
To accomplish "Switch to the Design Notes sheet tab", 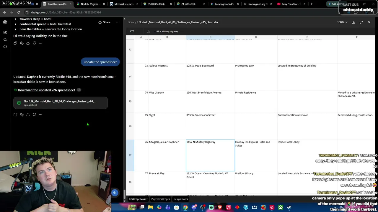I will (181, 199).
